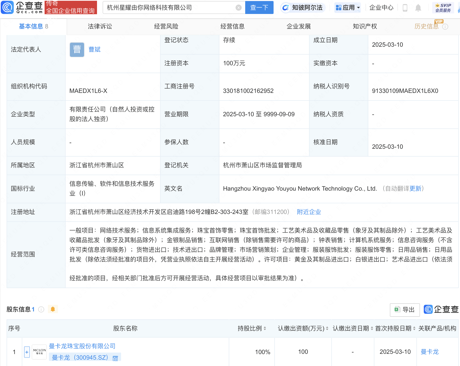Viewport: 460px width, 366px height.
Task: Open the 历史信息 VIP tab
Action: 427,26
